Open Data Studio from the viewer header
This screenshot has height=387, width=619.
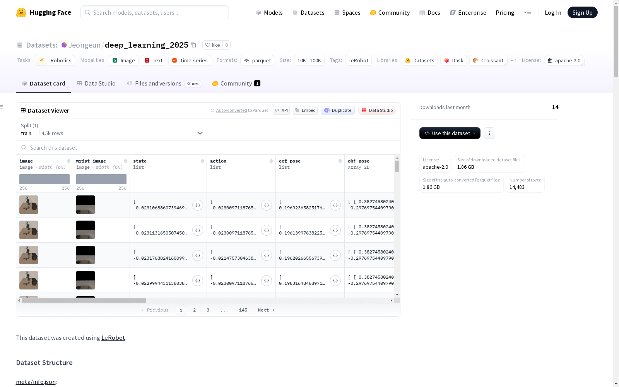377,110
